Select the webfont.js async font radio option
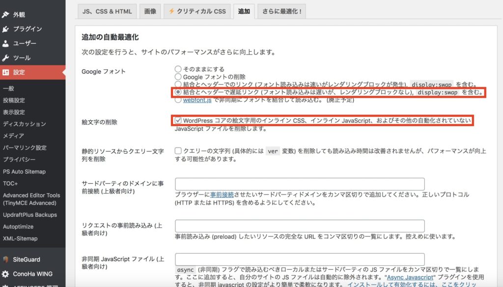Screen dimensions: 503x287 (x=178, y=100)
